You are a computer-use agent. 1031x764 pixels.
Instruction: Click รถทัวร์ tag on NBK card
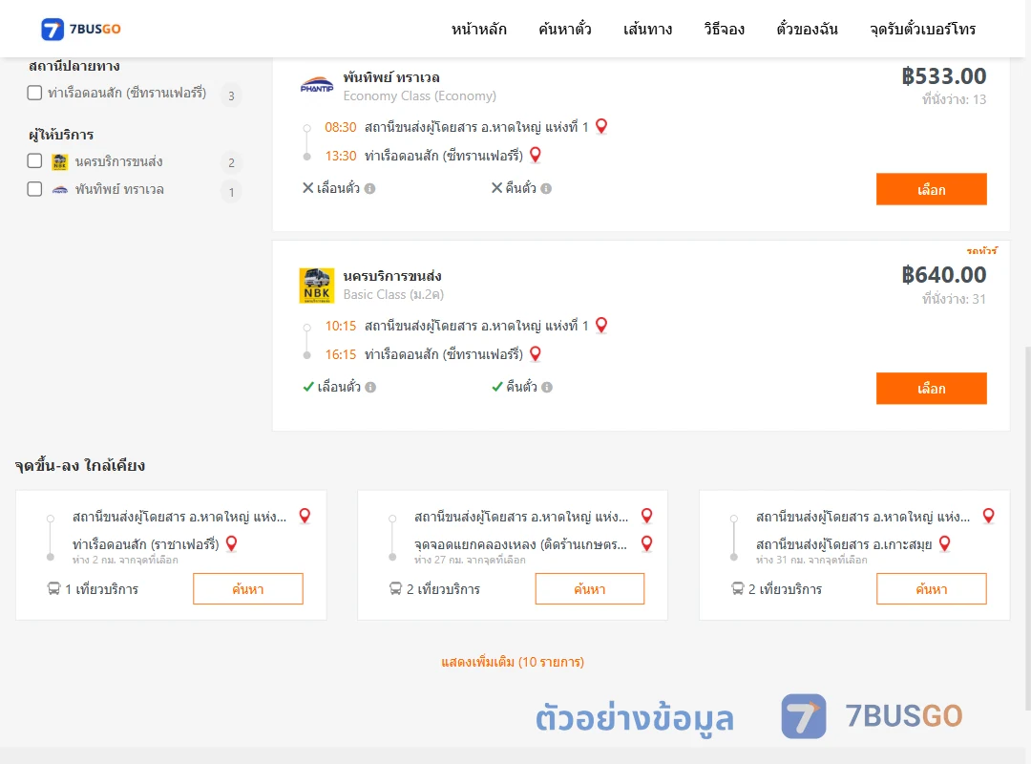982,251
